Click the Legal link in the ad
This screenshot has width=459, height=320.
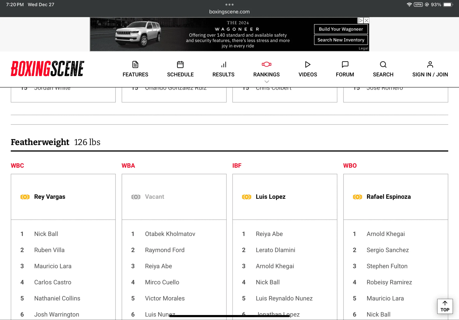coord(363,48)
